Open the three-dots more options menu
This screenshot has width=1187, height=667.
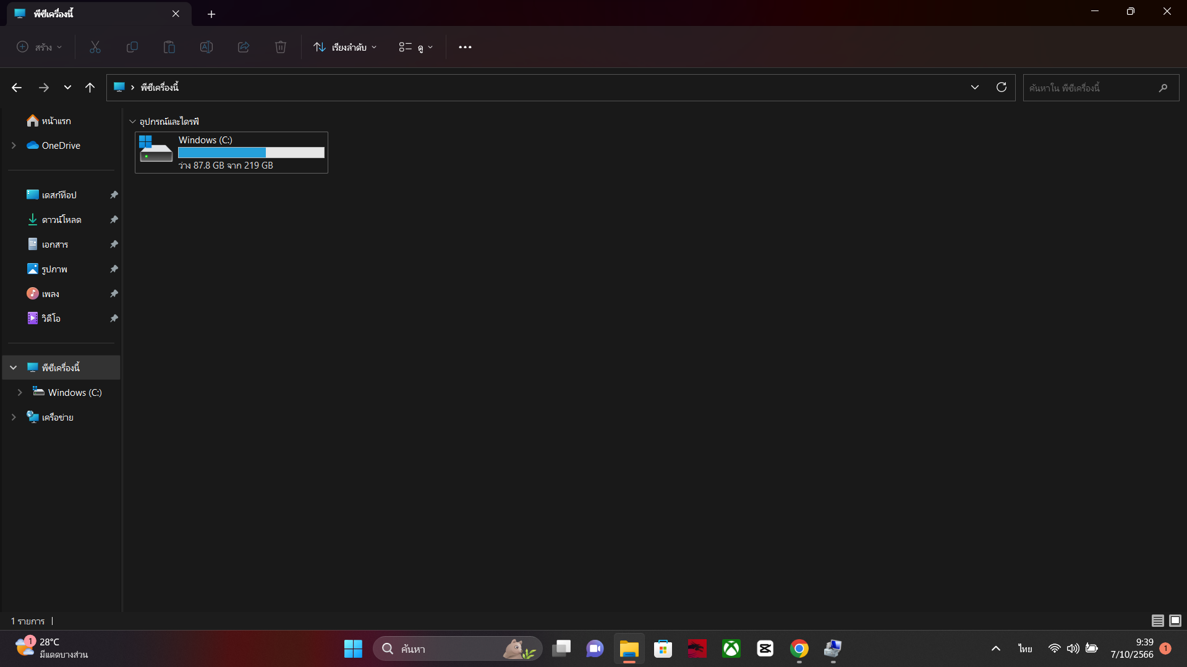point(465,48)
